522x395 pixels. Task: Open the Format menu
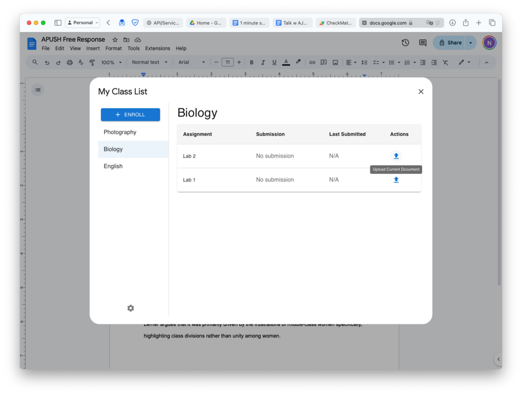tap(114, 48)
